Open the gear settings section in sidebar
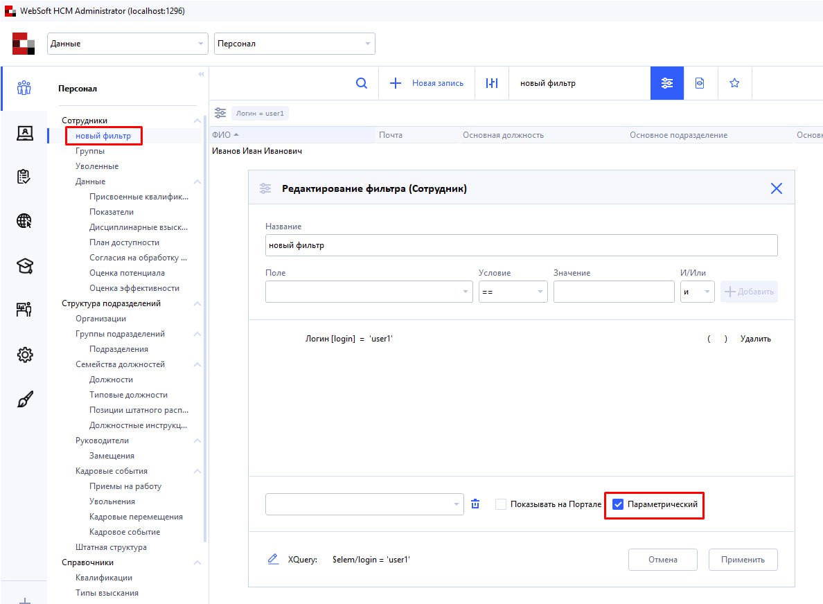 [24, 355]
